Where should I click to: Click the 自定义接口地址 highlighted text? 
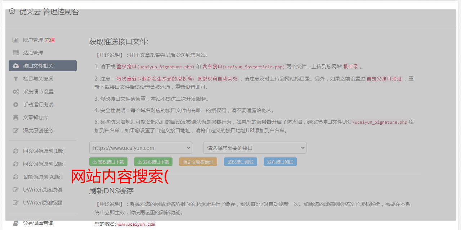384,79
